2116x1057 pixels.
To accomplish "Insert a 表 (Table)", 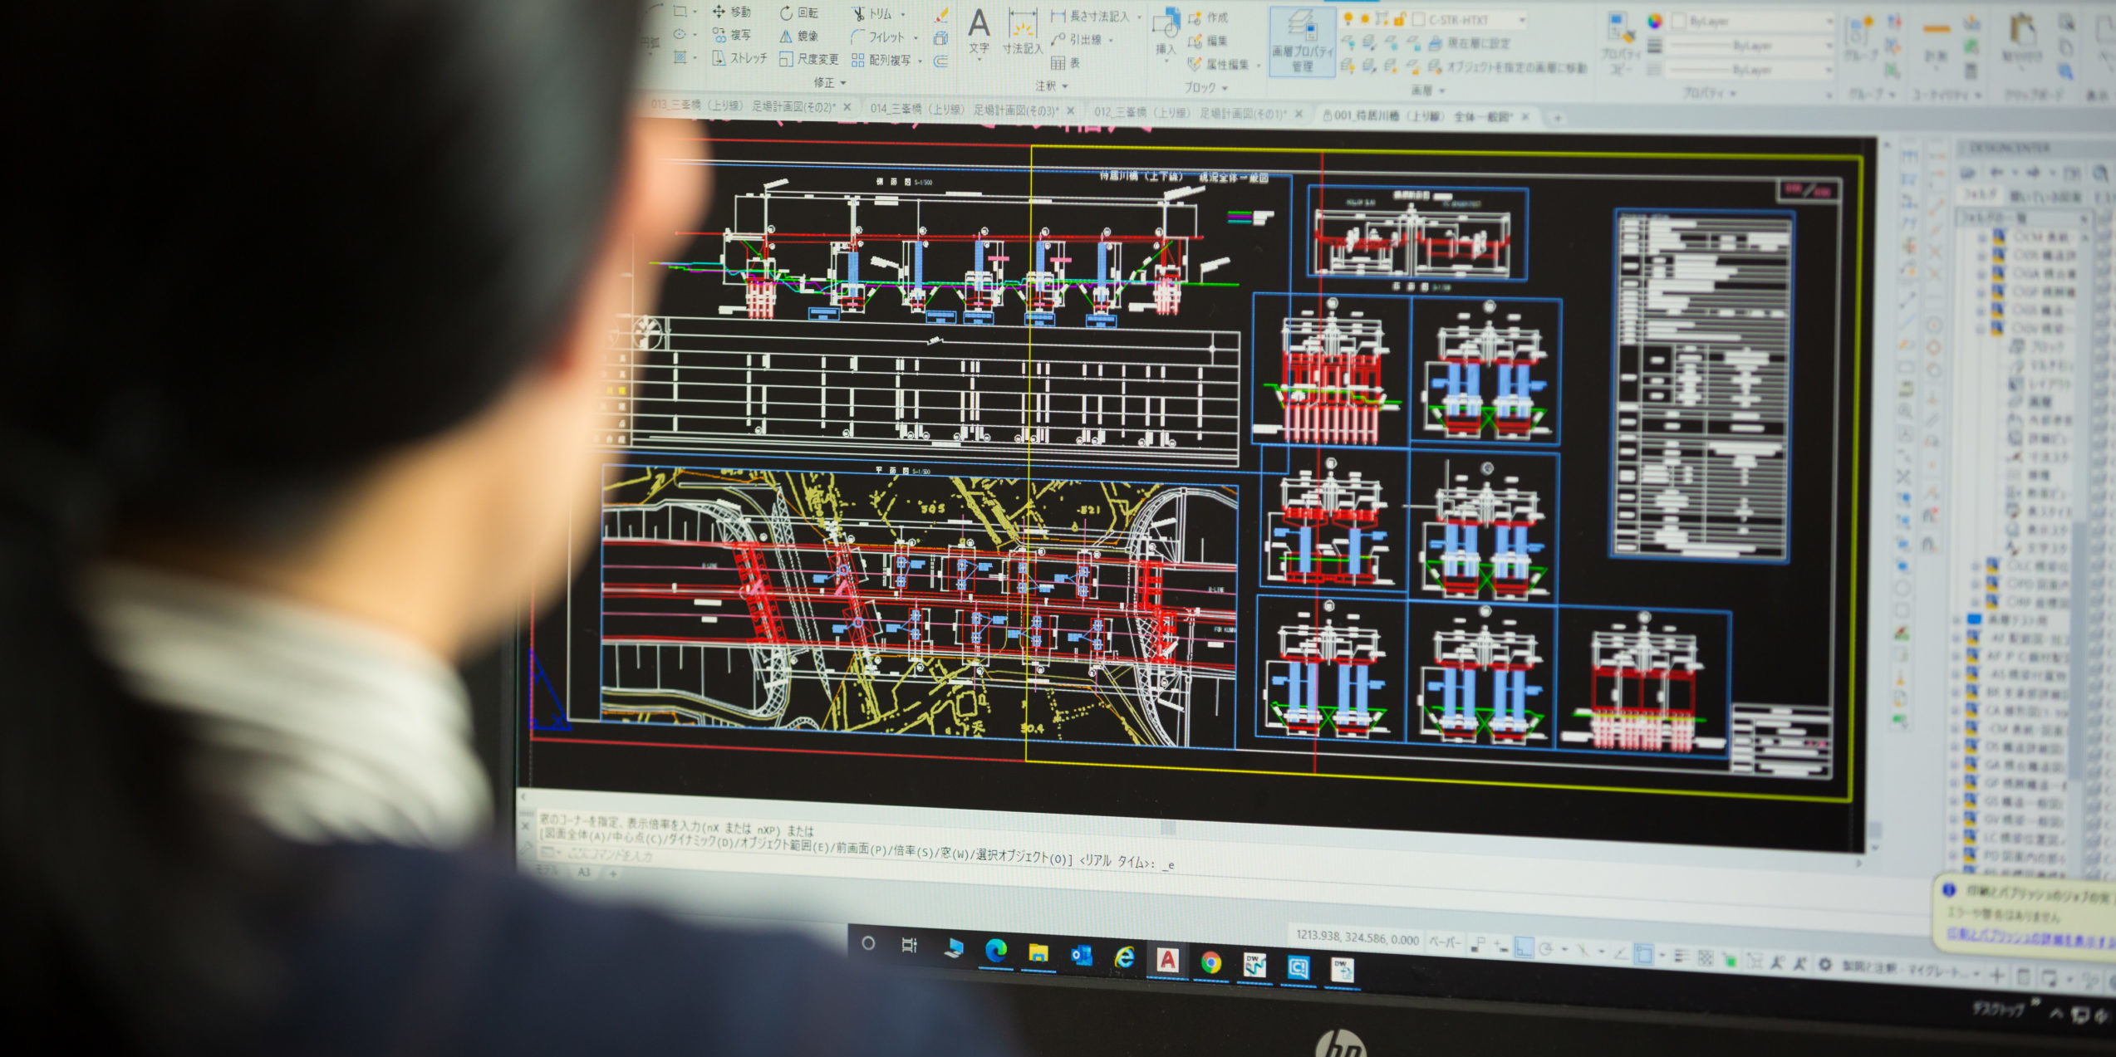I will pyautogui.click(x=1065, y=63).
